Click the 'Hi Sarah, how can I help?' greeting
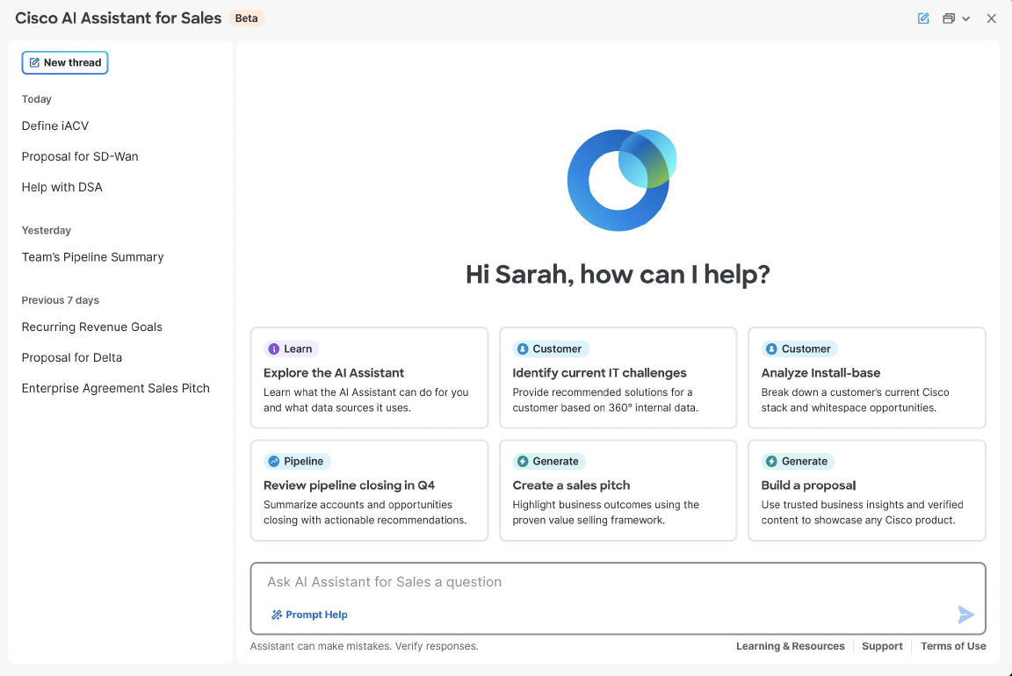Screen dimensions: 1012x676 (618, 275)
